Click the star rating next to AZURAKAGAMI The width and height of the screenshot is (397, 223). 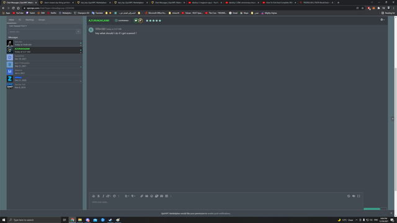(153, 20)
